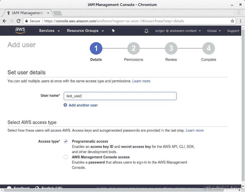Open the Global region dropdown
The image size is (245, 192).
(214, 31)
